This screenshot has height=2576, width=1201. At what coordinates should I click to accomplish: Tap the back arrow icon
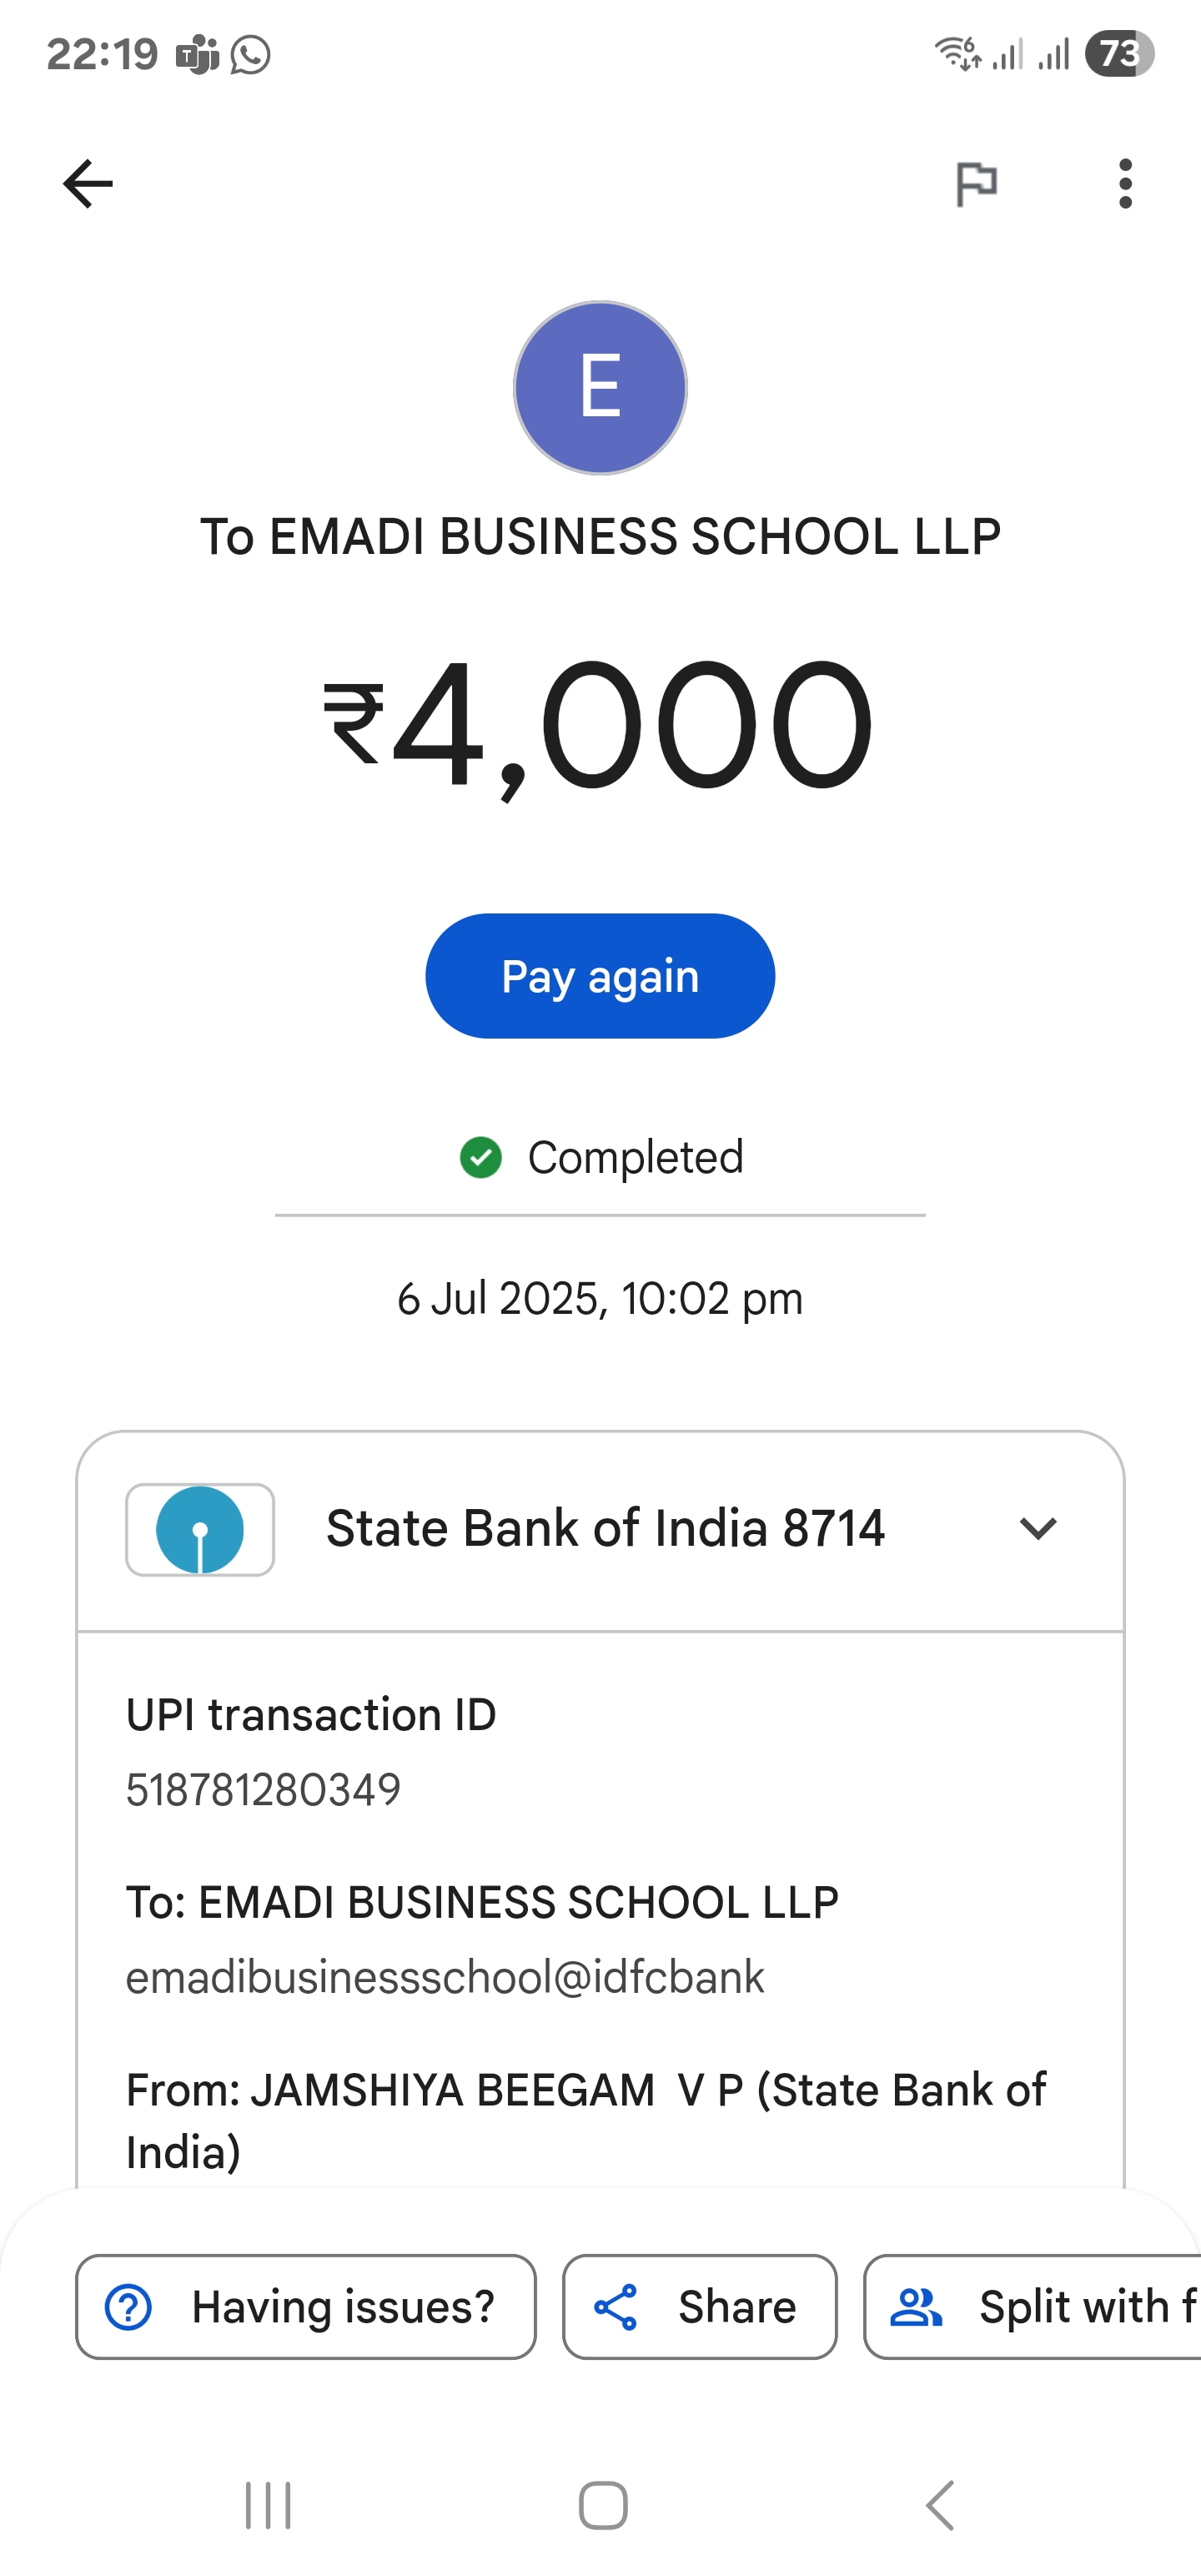click(x=88, y=184)
